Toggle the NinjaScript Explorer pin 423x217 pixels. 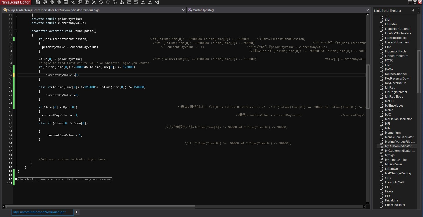(x=413, y=10)
